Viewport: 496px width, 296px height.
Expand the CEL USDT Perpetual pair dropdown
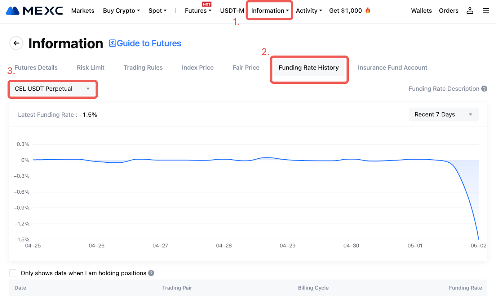point(52,89)
